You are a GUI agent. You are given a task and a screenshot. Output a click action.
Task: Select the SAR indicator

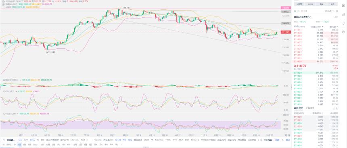83,140
